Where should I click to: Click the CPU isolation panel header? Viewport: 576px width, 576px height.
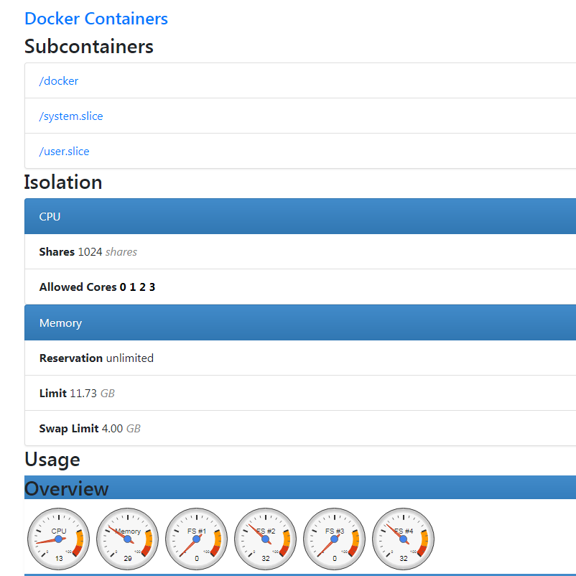coord(300,216)
